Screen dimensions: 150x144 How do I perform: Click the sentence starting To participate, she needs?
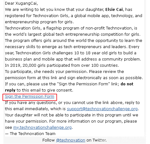click(x=46, y=72)
